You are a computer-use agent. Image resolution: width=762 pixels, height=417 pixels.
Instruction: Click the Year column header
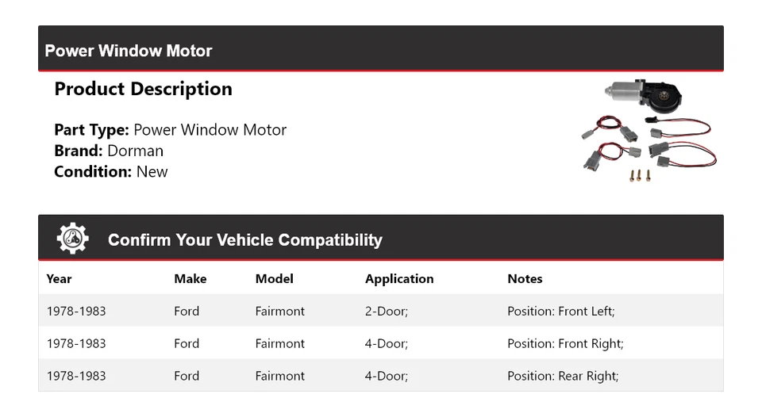pos(59,278)
